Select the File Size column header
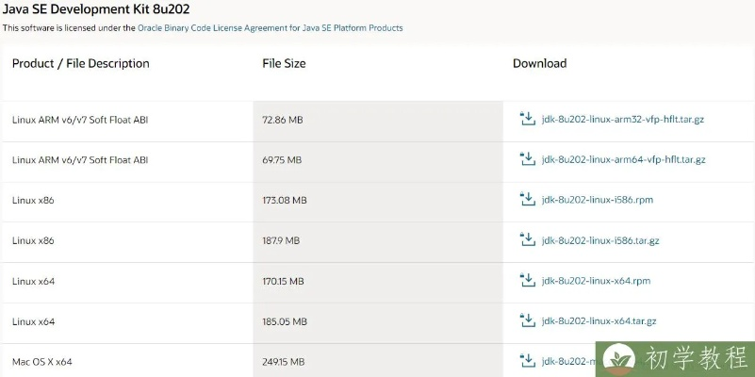Image resolution: width=755 pixels, height=377 pixels. (284, 64)
